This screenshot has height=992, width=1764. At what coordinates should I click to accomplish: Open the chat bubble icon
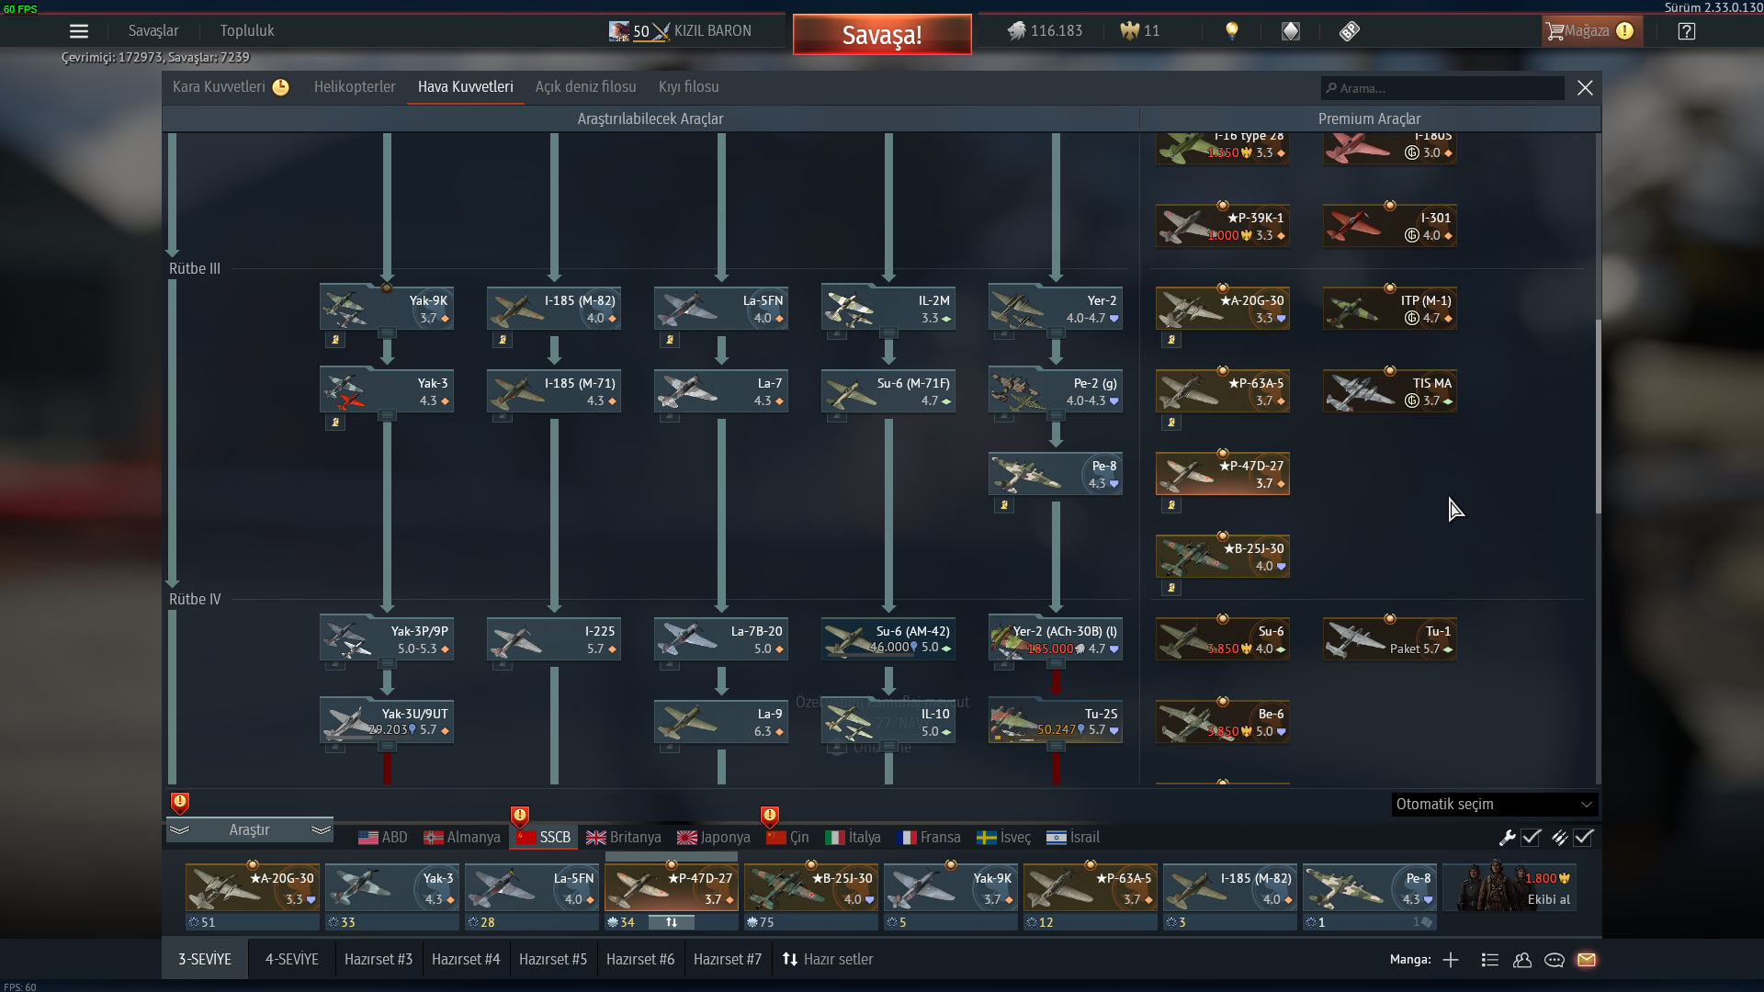coord(1555,960)
